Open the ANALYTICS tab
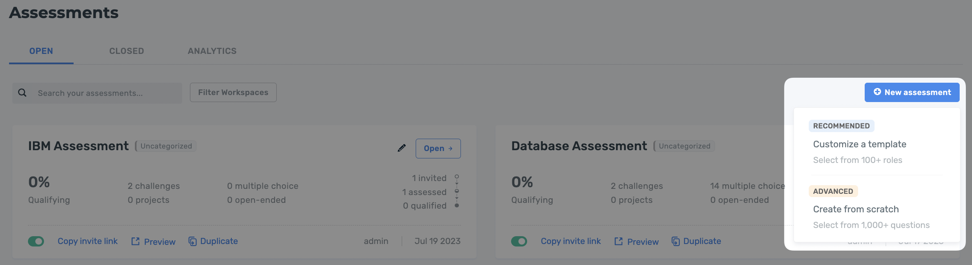The width and height of the screenshot is (972, 265). tap(212, 51)
